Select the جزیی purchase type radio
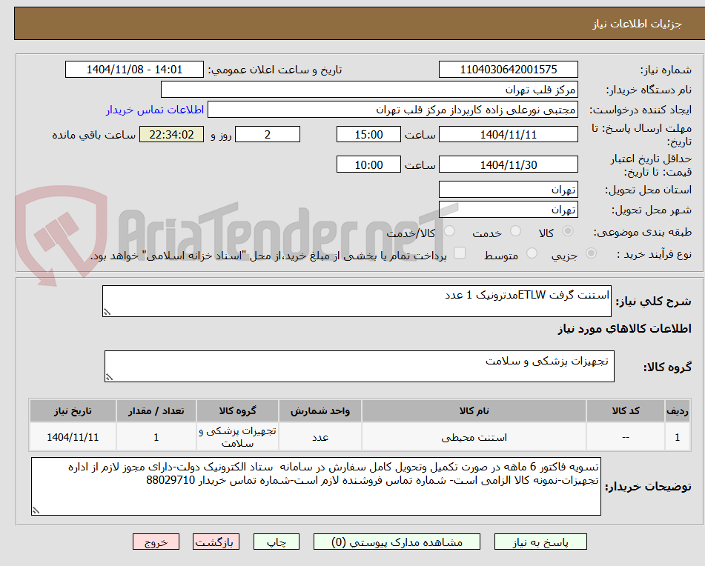The image size is (705, 566). tap(592, 253)
